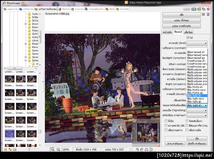This screenshot has width=214, height=159.
Task: Click the favorites star icon at bottom left
Action: click(x=5, y=149)
